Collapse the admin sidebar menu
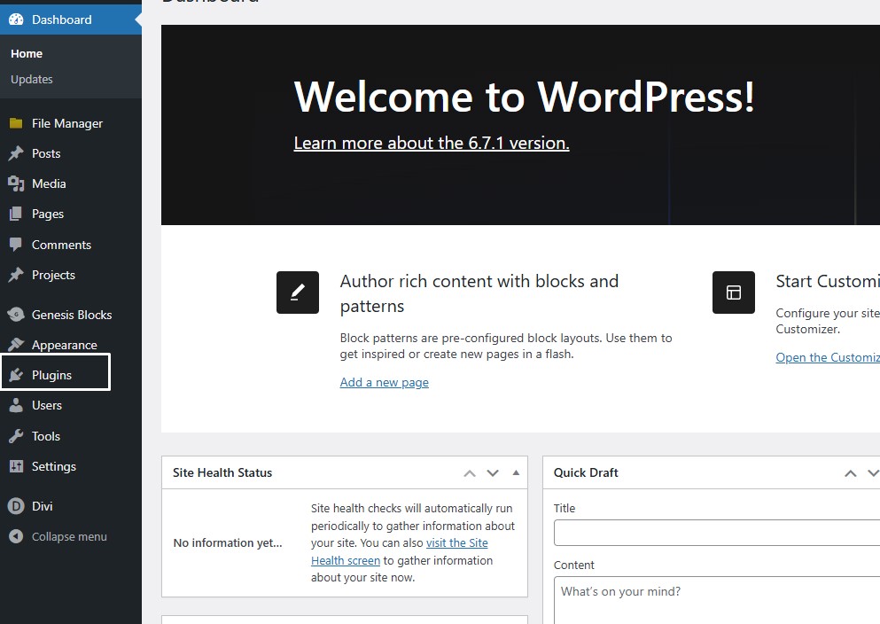Viewport: 880px width, 624px height. point(71,536)
